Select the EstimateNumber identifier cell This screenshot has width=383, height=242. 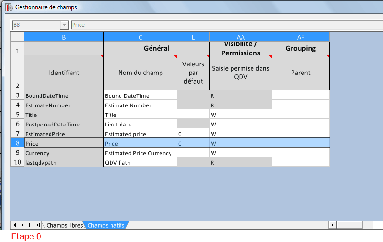64,105
